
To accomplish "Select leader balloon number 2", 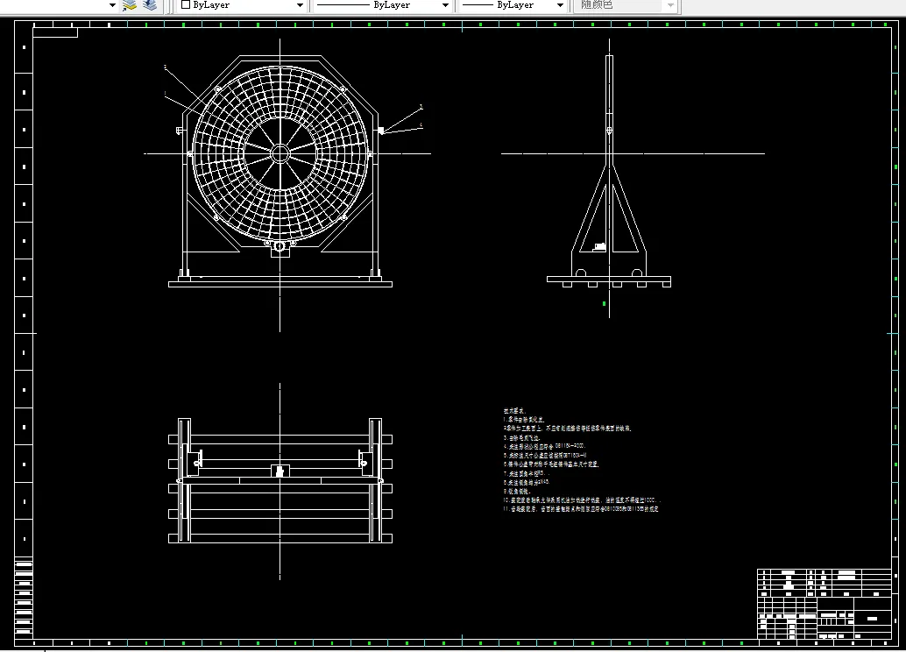I will [166, 67].
